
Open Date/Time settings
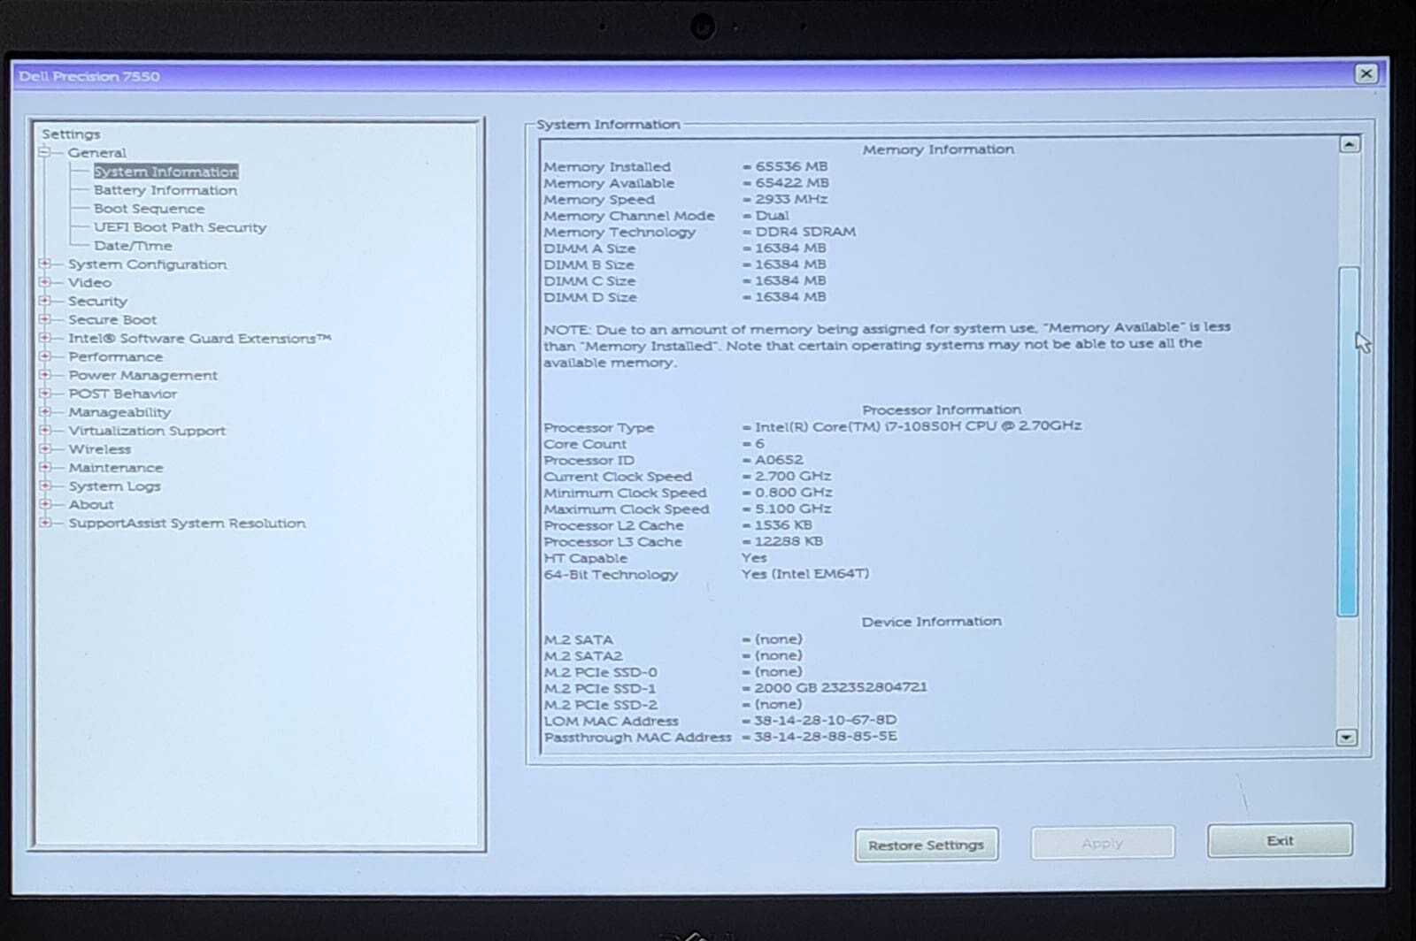(133, 246)
